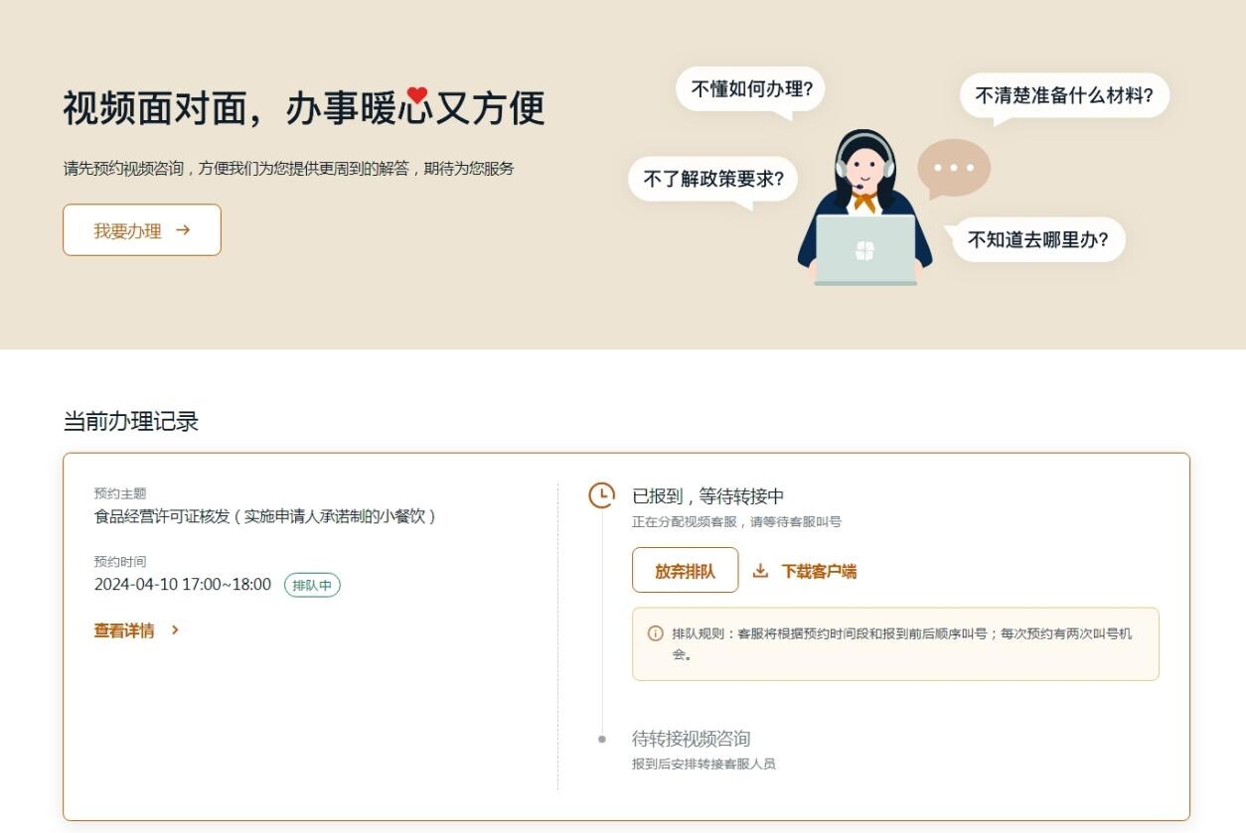The height and width of the screenshot is (833, 1246).
Task: Click the 下载客户端 link
Action: (819, 571)
